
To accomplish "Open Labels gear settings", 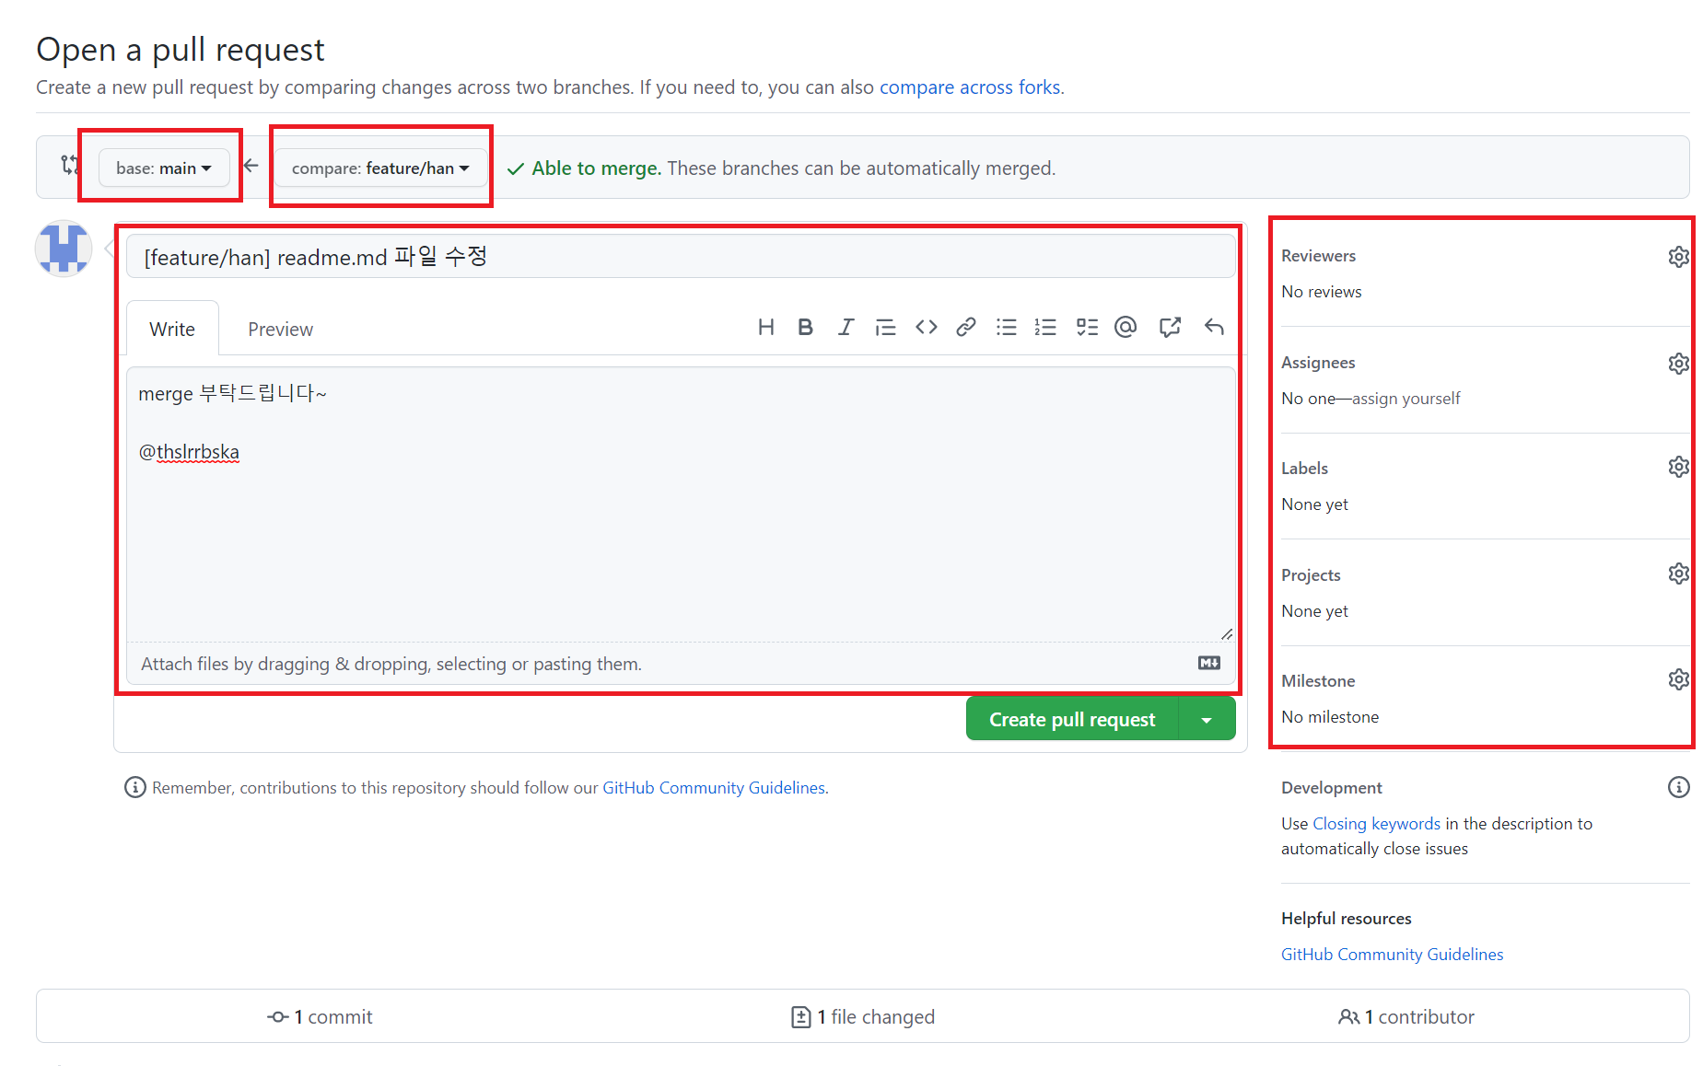I will coord(1678,467).
